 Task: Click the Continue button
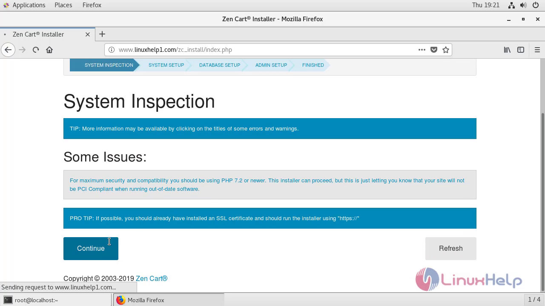tap(91, 249)
